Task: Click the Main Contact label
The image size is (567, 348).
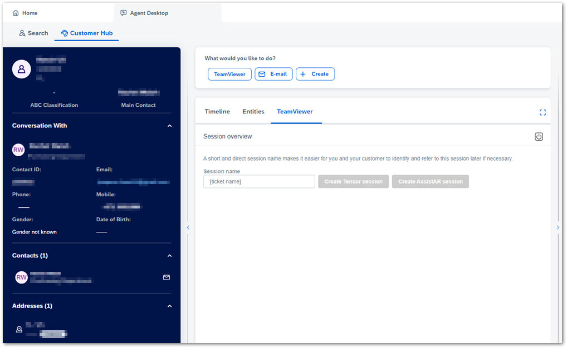Action: [139, 105]
